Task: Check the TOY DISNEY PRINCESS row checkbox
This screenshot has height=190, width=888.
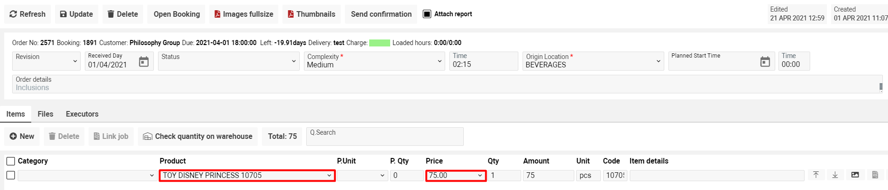Action: tap(11, 175)
